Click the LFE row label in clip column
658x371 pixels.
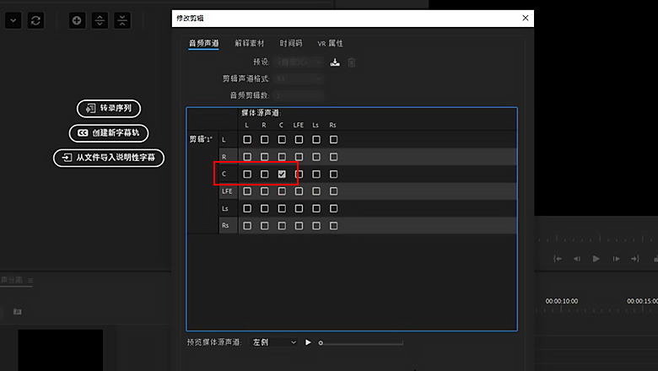[227, 191]
